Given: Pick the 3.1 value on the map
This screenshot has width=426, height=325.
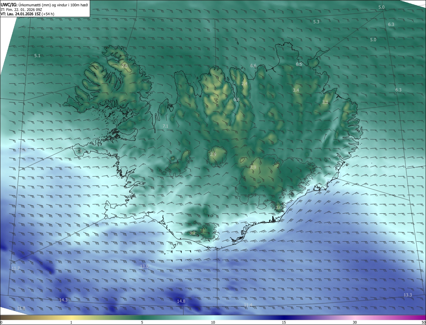Looking at the screenshot, I should [325, 102].
